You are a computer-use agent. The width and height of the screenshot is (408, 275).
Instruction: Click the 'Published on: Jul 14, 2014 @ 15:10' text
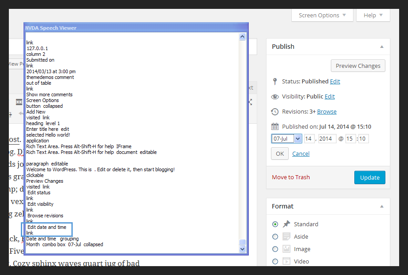(x=326, y=127)
